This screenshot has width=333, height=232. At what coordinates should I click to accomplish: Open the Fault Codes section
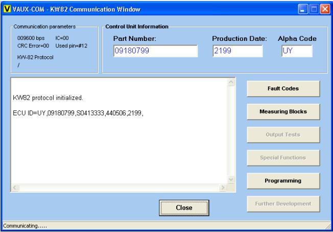click(x=283, y=88)
